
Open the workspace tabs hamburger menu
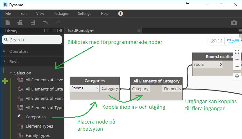tap(240, 31)
